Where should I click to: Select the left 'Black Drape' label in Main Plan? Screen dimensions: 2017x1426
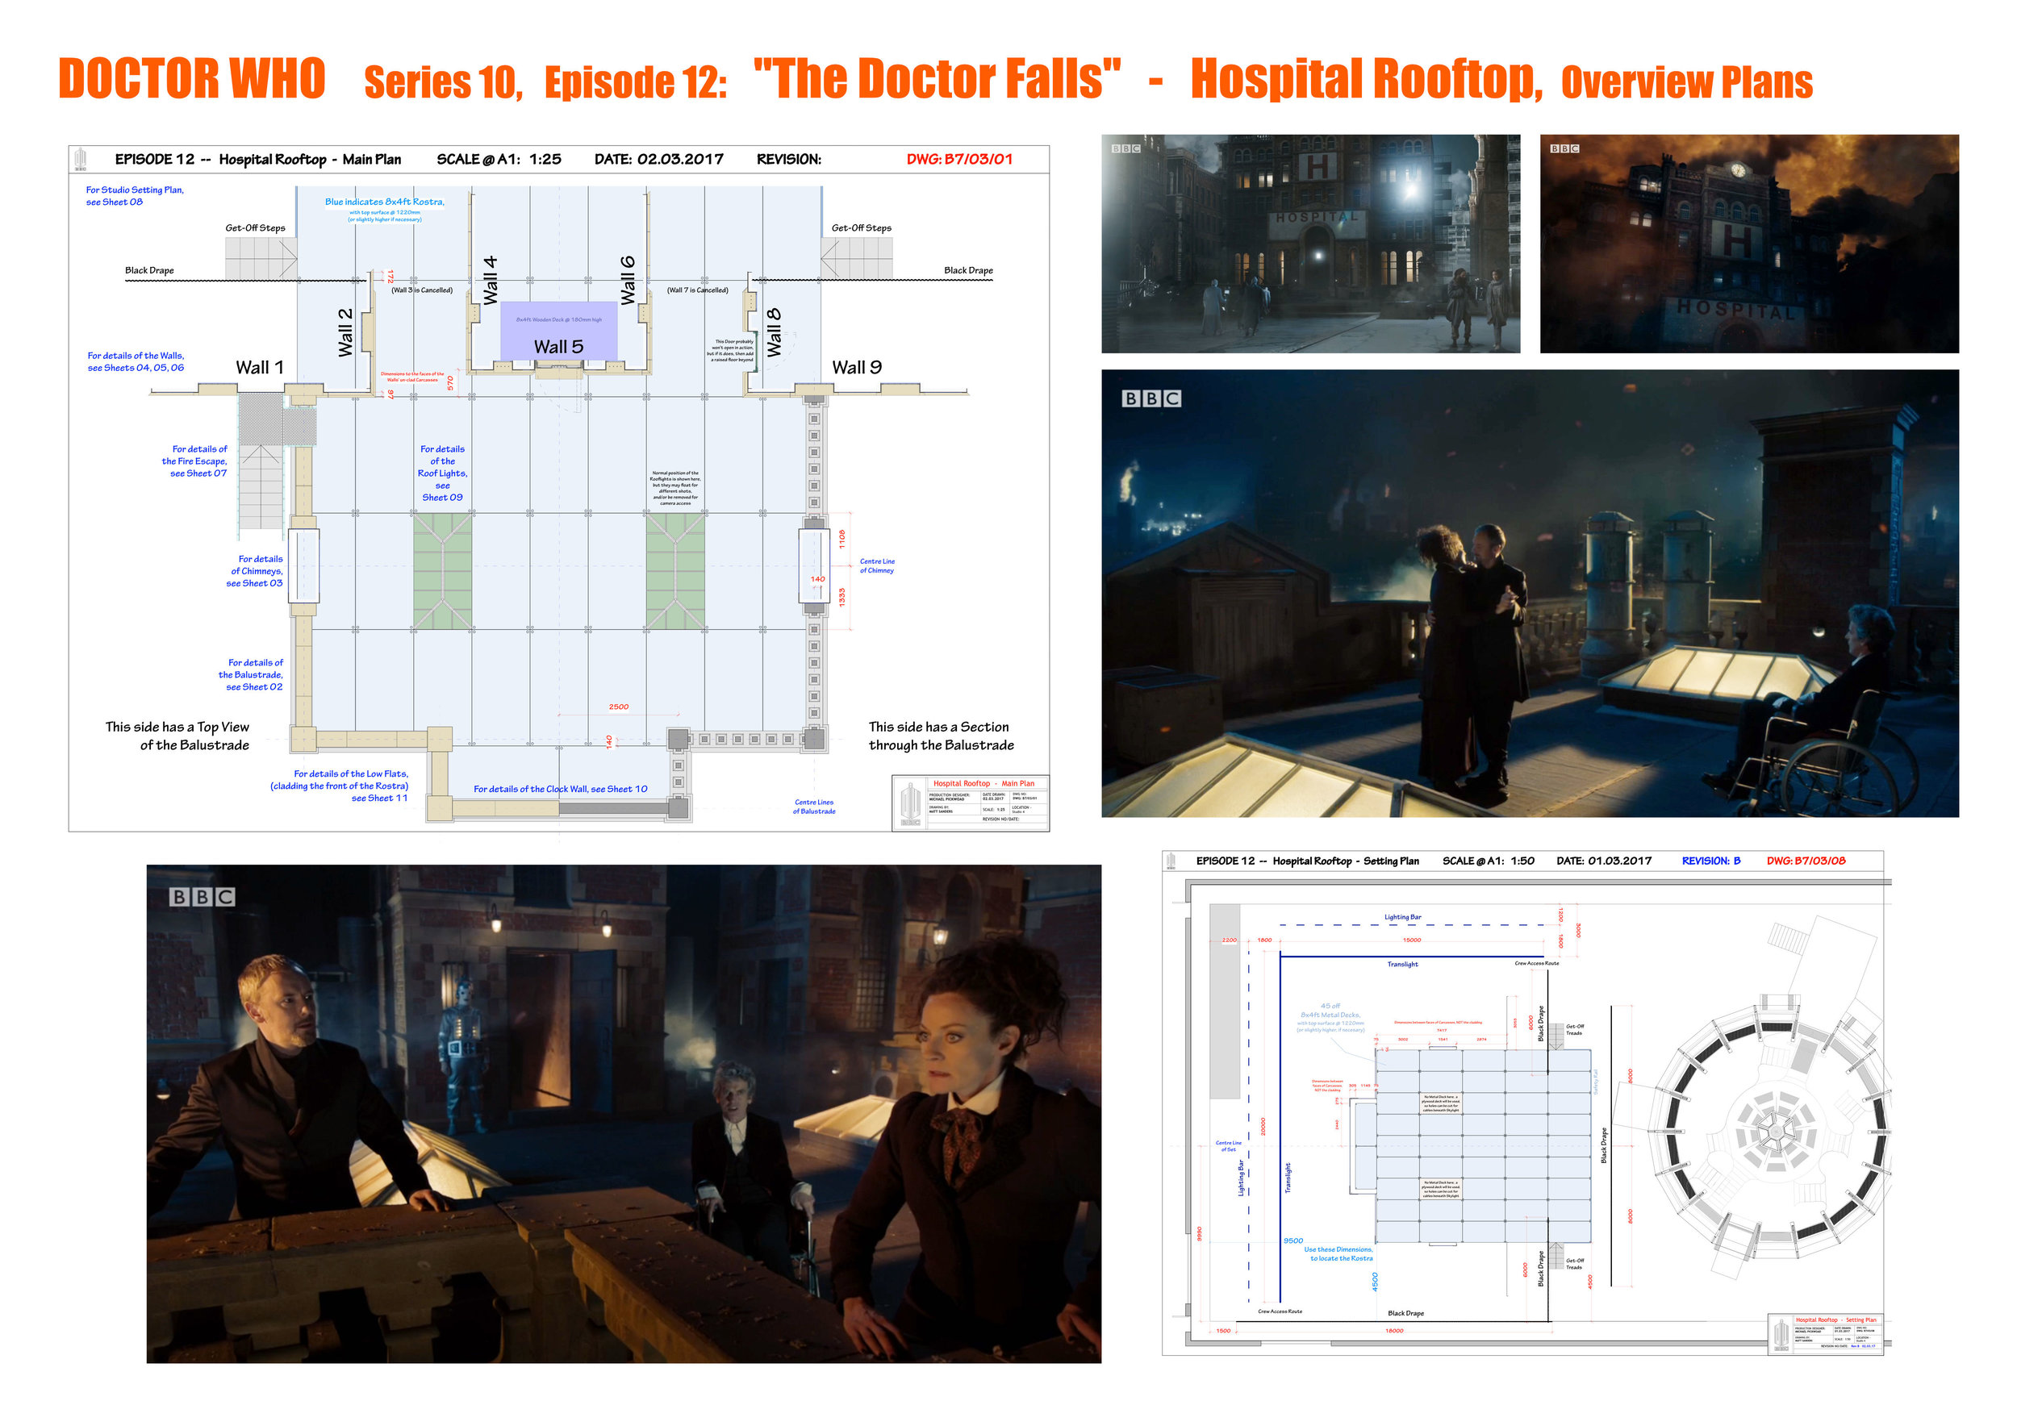coord(149,270)
